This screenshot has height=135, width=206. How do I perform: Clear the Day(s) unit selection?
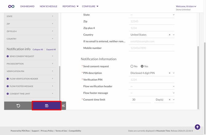coord(170,100)
